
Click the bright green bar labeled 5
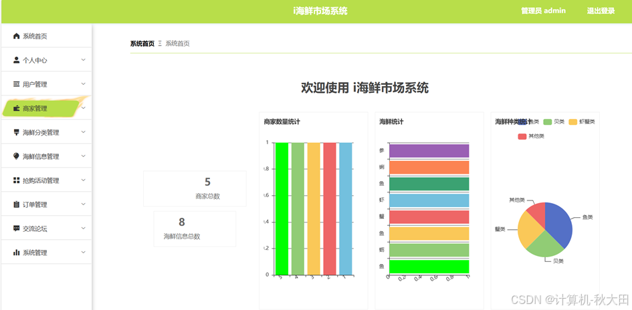point(282,208)
